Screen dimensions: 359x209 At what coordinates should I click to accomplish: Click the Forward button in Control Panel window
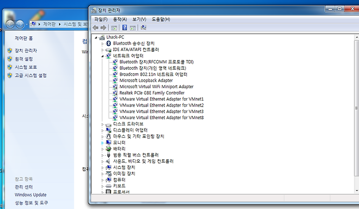pos(19,24)
